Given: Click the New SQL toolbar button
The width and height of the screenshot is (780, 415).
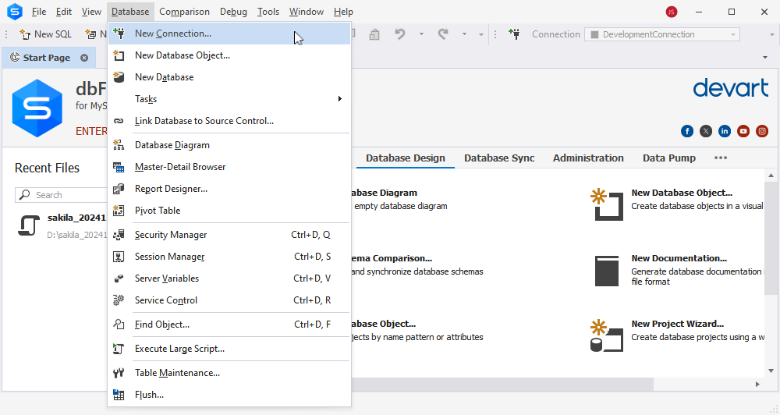Looking at the screenshot, I should (46, 34).
